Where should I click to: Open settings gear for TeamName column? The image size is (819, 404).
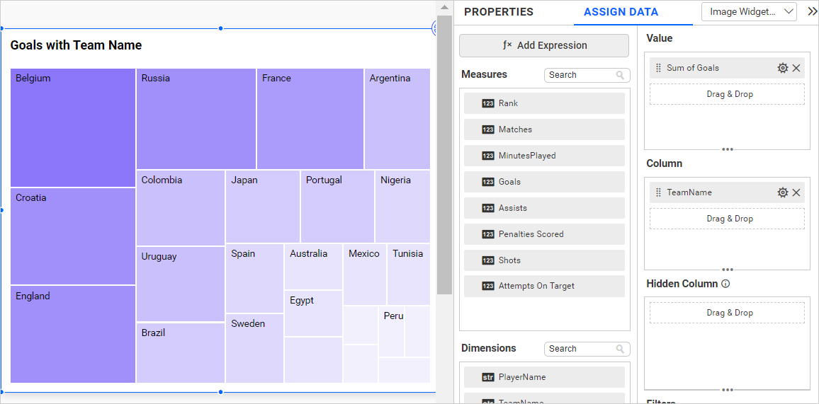coord(782,192)
